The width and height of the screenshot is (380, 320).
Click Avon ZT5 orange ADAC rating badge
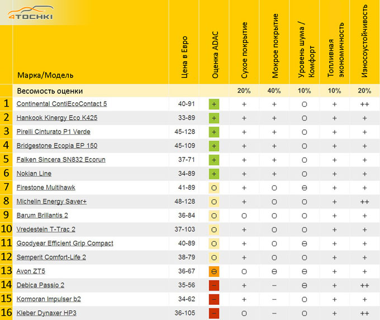click(214, 271)
